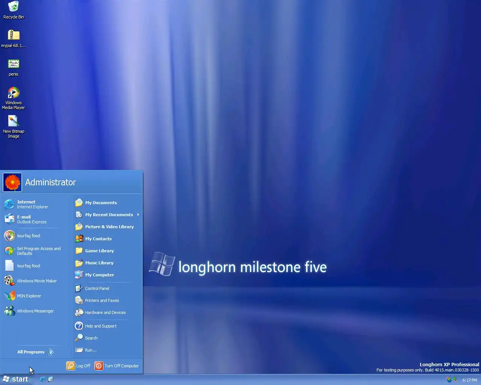Click the Administrator user name header

click(50, 182)
